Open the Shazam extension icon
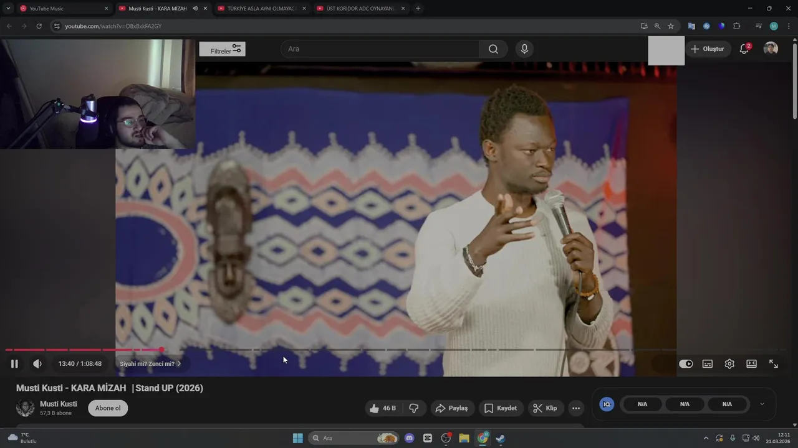This screenshot has width=798, height=448. tap(706, 26)
